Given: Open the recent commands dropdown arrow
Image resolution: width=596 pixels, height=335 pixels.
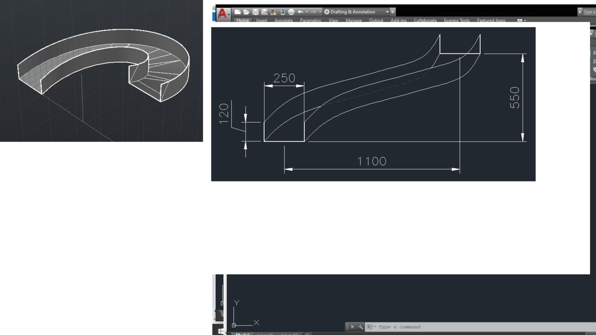Looking at the screenshot, I should pos(375,327).
